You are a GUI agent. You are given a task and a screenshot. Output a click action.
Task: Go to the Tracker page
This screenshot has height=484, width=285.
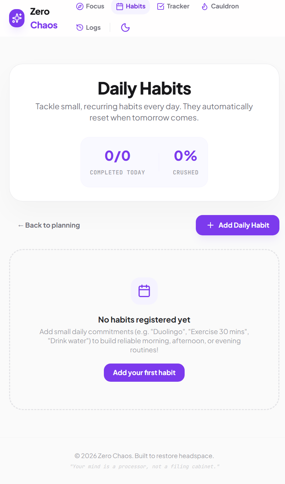[x=173, y=6]
